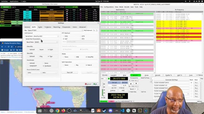Open the globe application dock icon
Viewport: 204px width, 114px height.
pyautogui.click(x=146, y=111)
